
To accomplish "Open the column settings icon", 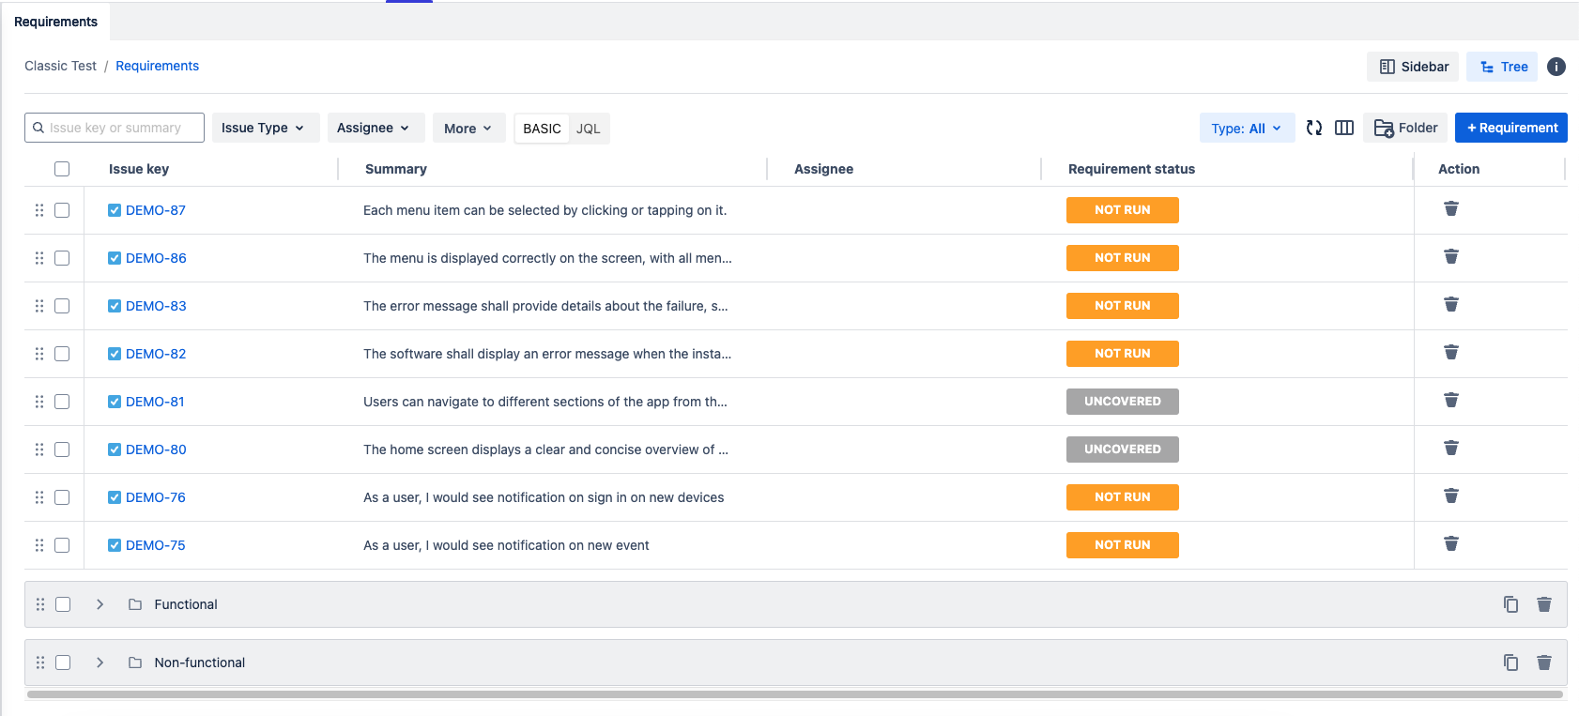I will tap(1344, 128).
